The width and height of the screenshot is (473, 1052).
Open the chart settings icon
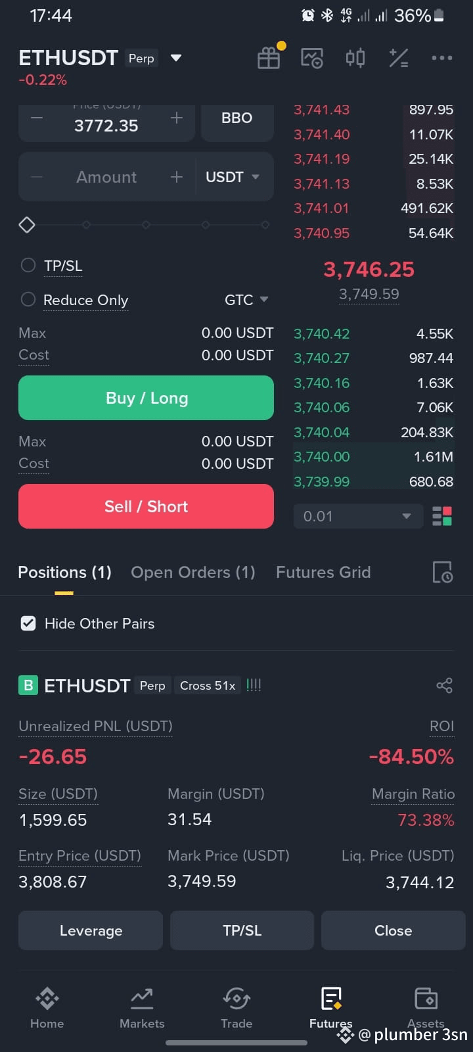(x=311, y=58)
